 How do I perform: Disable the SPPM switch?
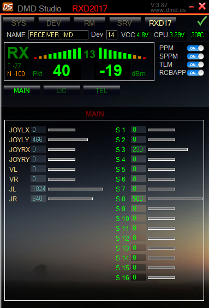(195, 56)
